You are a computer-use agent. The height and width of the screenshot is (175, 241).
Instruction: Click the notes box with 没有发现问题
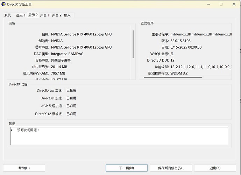(x=119, y=136)
